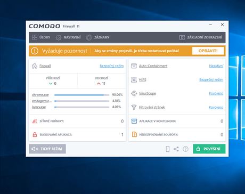Click the mobile phone icon
Image resolution: width=245 pixels, height=194 pixels.
coord(167,149)
